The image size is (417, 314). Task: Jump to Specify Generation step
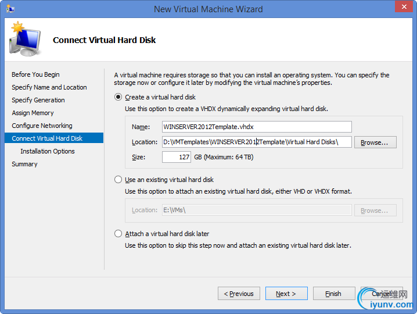click(x=38, y=100)
